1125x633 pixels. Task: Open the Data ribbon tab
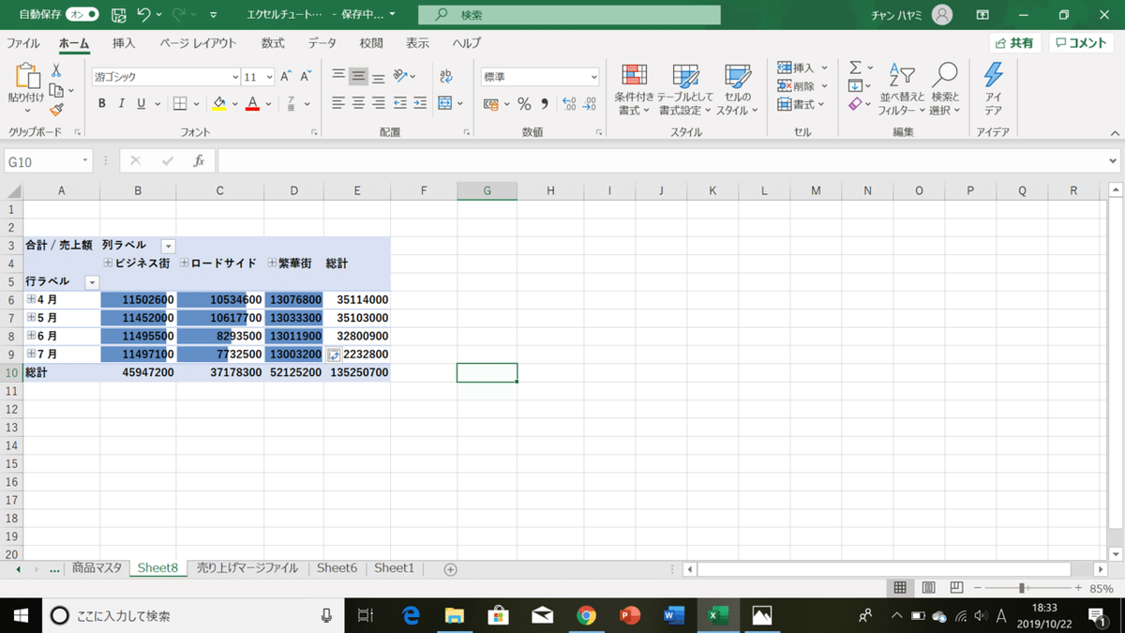(x=322, y=43)
